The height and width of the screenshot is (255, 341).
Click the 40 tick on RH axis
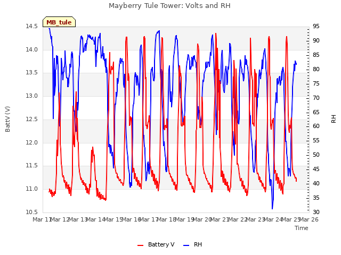[316, 183]
